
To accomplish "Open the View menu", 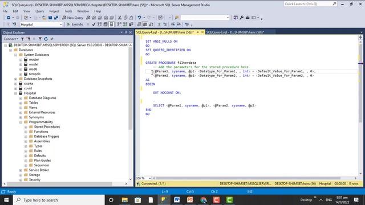I will pos(27,11).
